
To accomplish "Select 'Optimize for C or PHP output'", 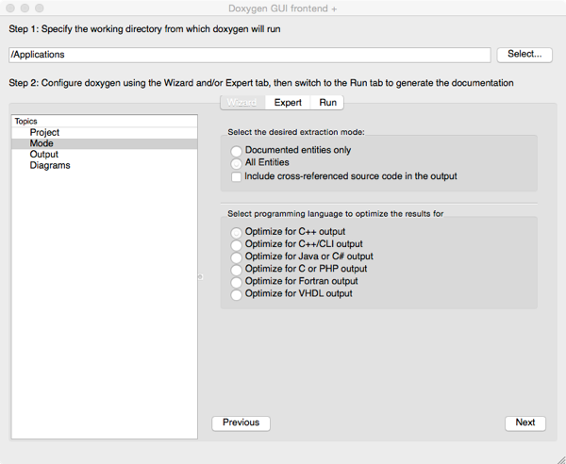I will (x=237, y=269).
